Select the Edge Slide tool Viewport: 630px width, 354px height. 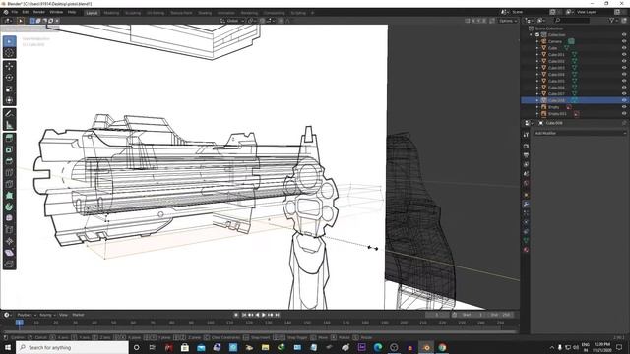(x=9, y=230)
